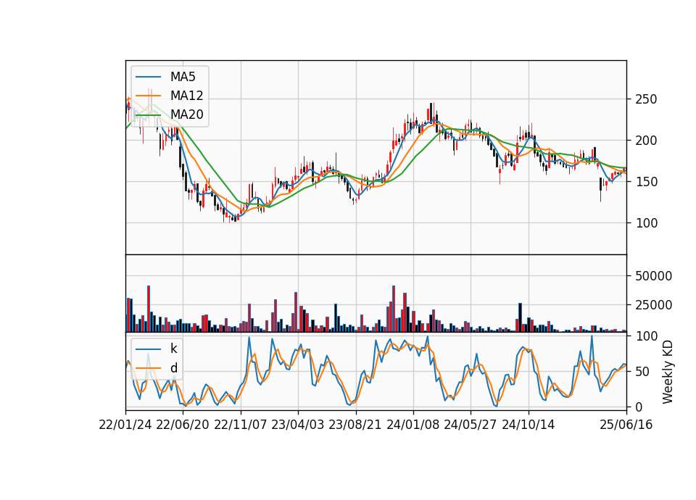Image resolution: width=696 pixels, height=500 pixels.
Task: Click the MA5 legend label
Action: click(183, 77)
